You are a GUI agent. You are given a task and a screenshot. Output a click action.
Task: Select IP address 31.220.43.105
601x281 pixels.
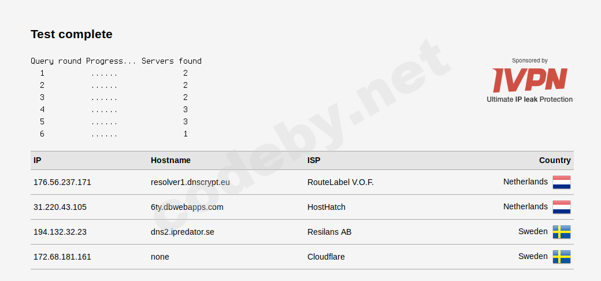60,207
